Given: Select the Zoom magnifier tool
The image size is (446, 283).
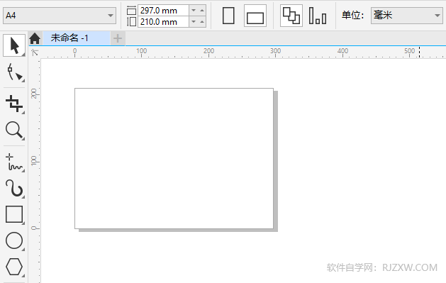Looking at the screenshot, I should click(x=14, y=131).
